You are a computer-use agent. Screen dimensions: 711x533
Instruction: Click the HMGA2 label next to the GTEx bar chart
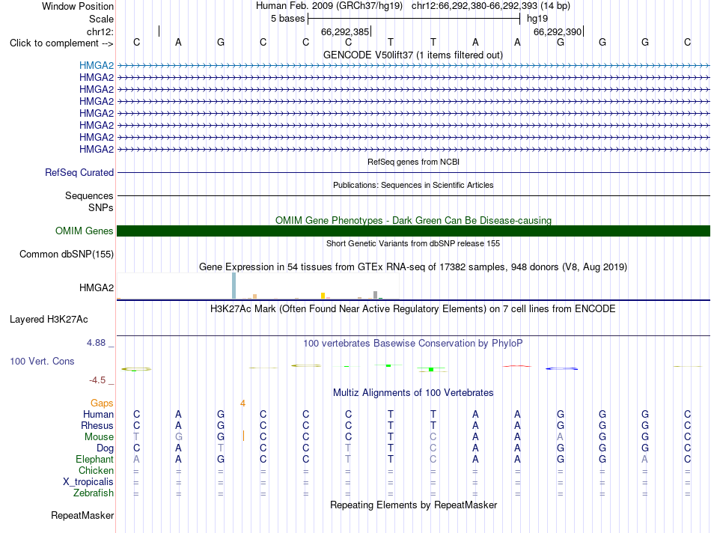point(96,287)
